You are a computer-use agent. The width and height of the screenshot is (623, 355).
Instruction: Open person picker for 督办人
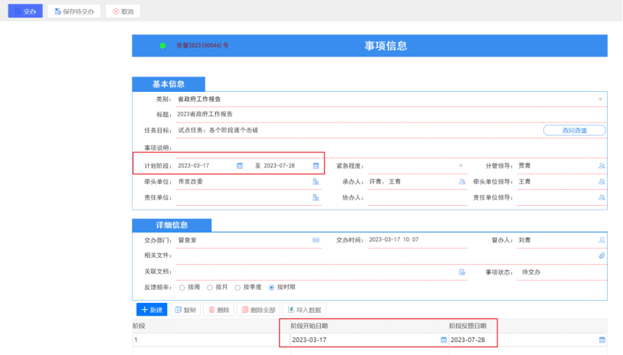point(602,240)
